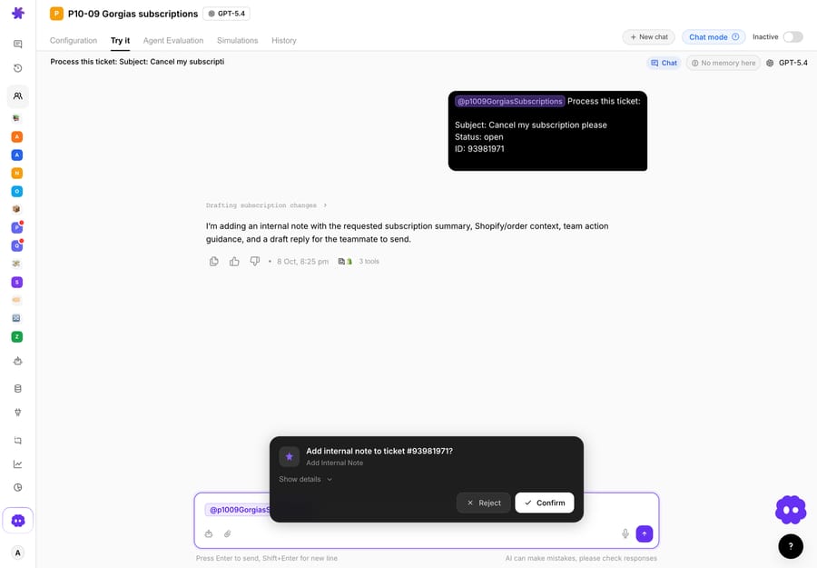Start a New chat
817x568 pixels.
coord(649,37)
